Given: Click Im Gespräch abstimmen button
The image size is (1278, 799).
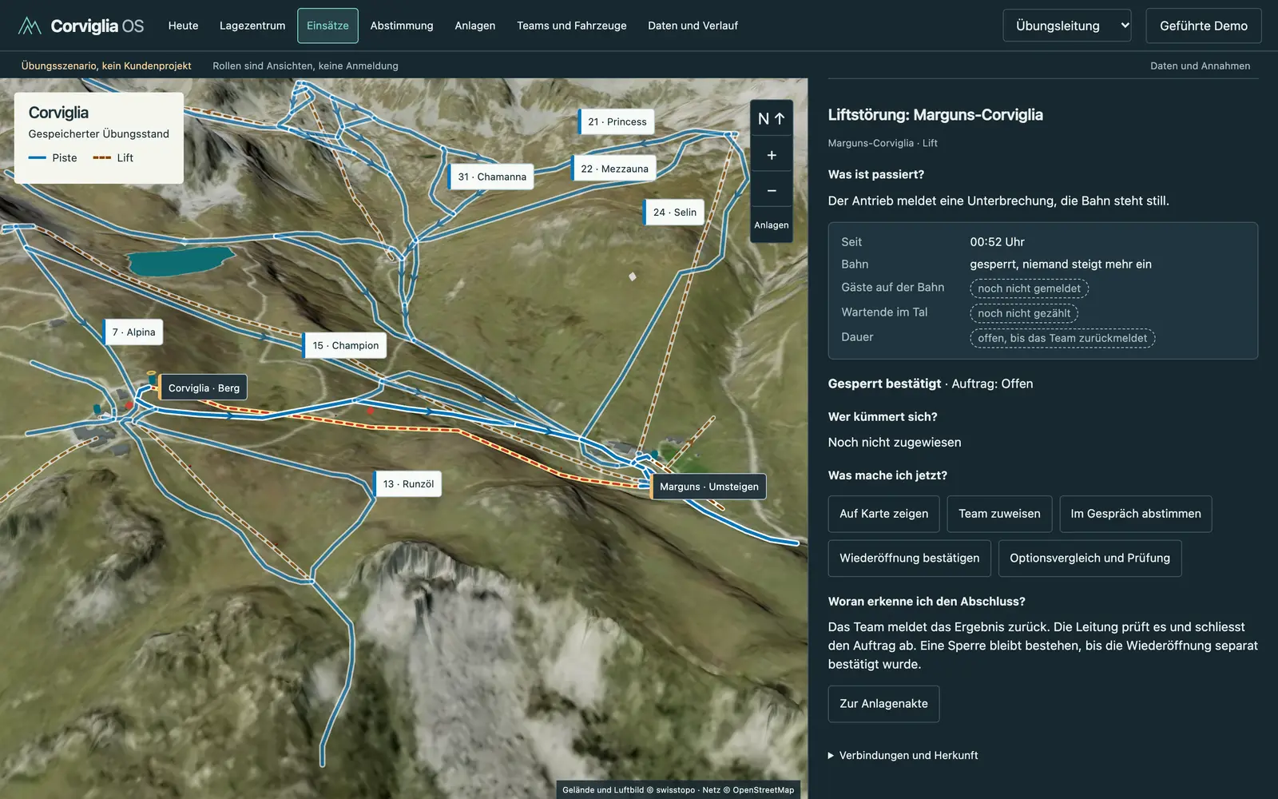Looking at the screenshot, I should (1136, 514).
